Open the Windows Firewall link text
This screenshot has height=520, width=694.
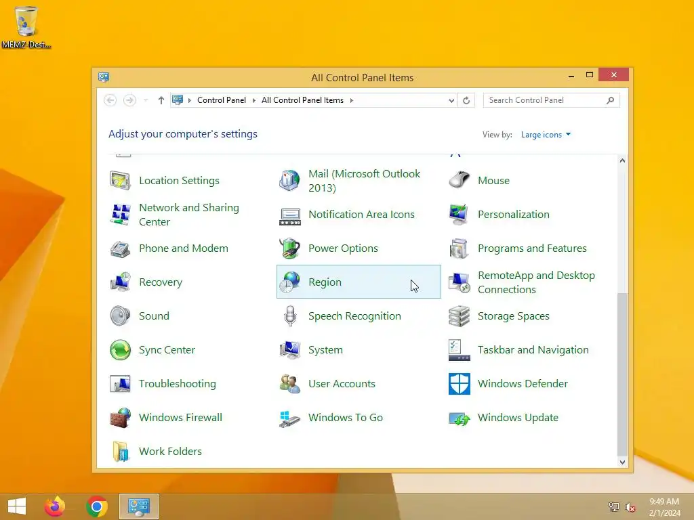(180, 417)
